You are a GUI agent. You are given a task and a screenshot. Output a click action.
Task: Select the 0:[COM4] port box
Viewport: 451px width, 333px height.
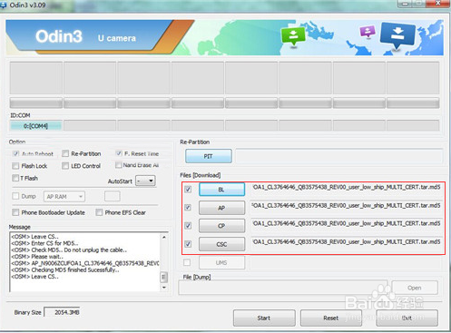click(36, 126)
